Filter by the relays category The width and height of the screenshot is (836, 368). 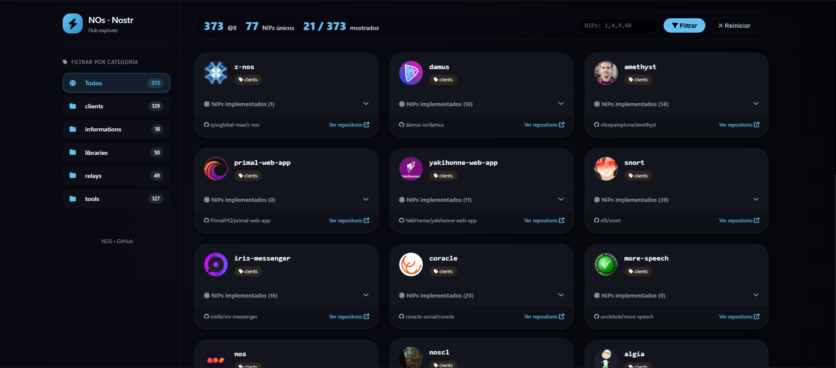(x=116, y=176)
